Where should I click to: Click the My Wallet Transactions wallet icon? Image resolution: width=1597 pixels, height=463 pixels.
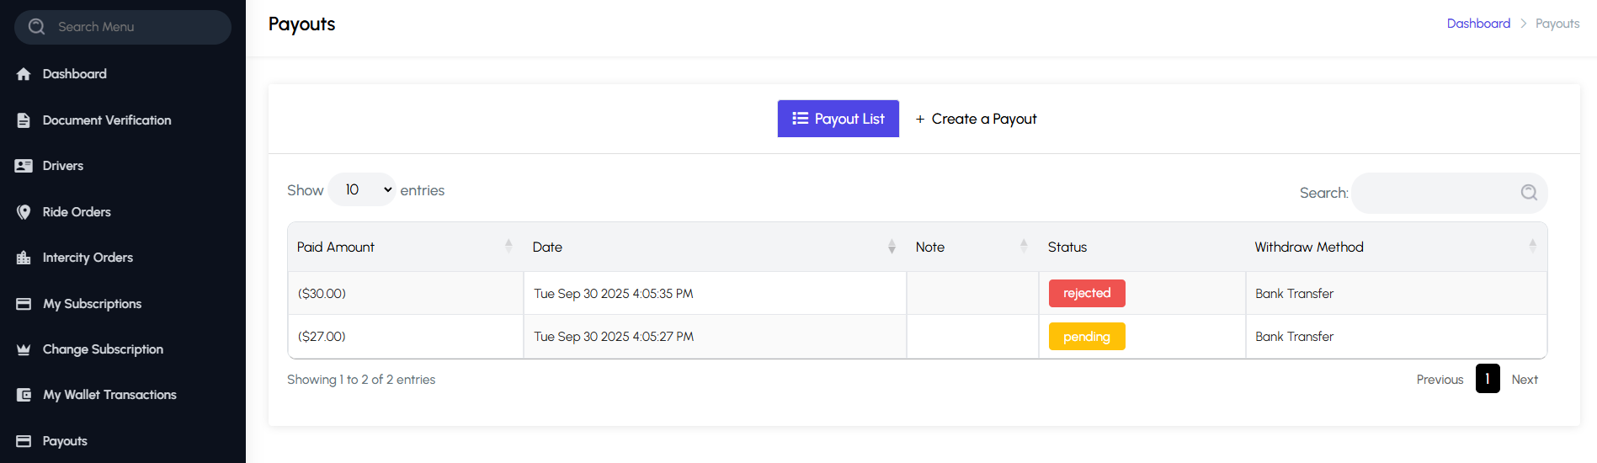pos(24,395)
